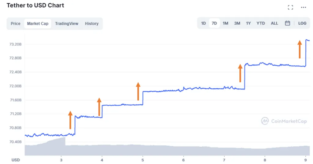
Task: Choose the 1M time range
Action: [x=225, y=23]
